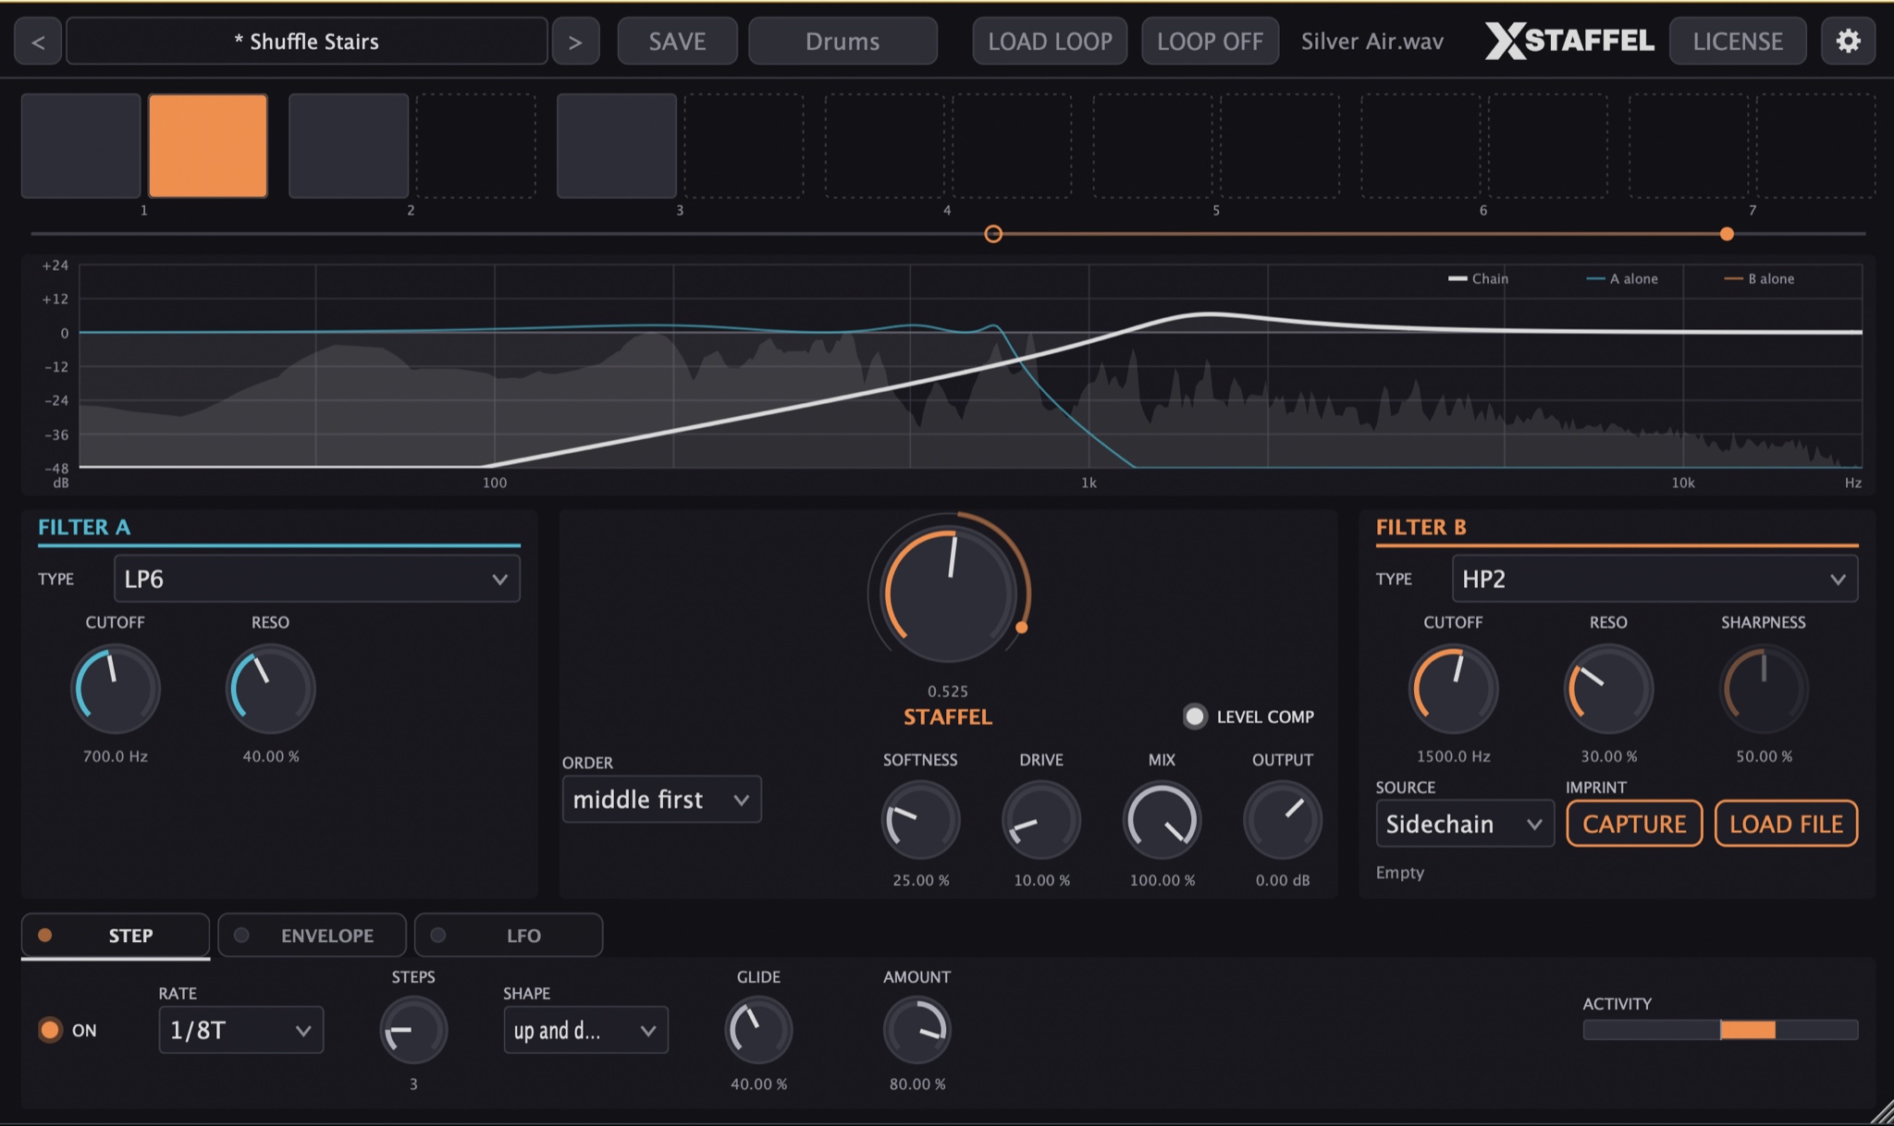Image resolution: width=1894 pixels, height=1126 pixels.
Task: Click the XSTAFFEL logo
Action: [x=1569, y=41]
